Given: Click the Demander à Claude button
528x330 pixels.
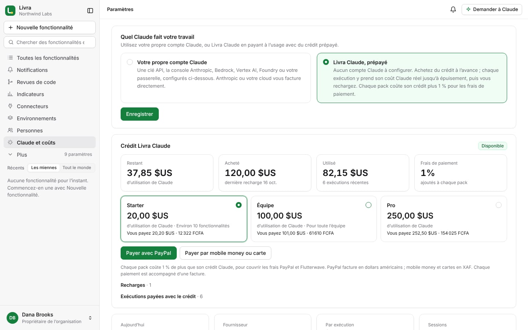Looking at the screenshot, I should 492,10.
